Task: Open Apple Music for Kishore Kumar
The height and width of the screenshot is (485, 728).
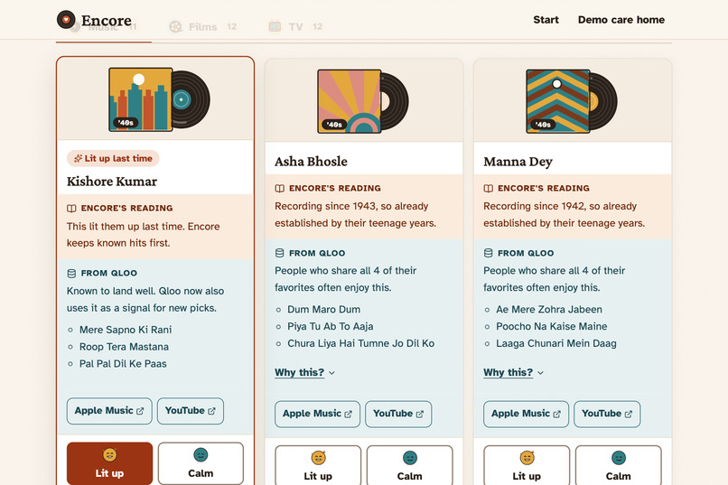Action: [x=109, y=411]
